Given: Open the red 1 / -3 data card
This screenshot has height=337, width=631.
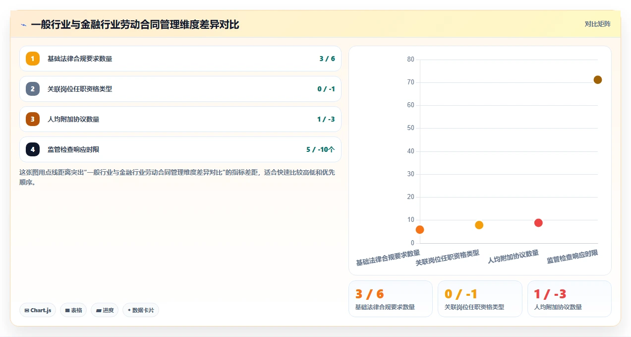Looking at the screenshot, I should point(570,299).
